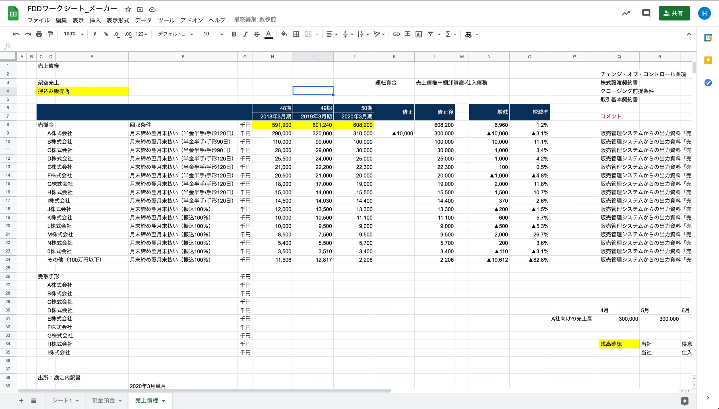Open the text color picker
719x409 pixels.
pos(268,34)
